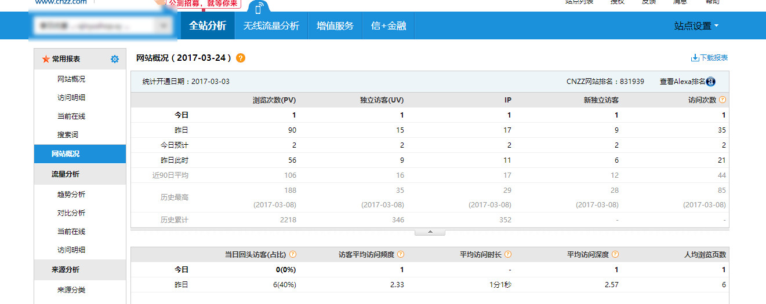This screenshot has width=766, height=304.
Task: Click the 今日预计 row label
Action: (x=174, y=145)
